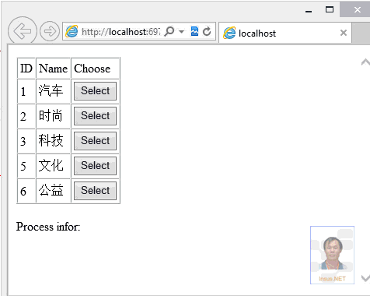The width and height of the screenshot is (370, 296).
Task: Click the ID column header
Action: pyautogui.click(x=26, y=69)
